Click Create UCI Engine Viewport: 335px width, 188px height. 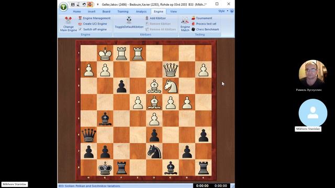pyautogui.click(x=93, y=24)
